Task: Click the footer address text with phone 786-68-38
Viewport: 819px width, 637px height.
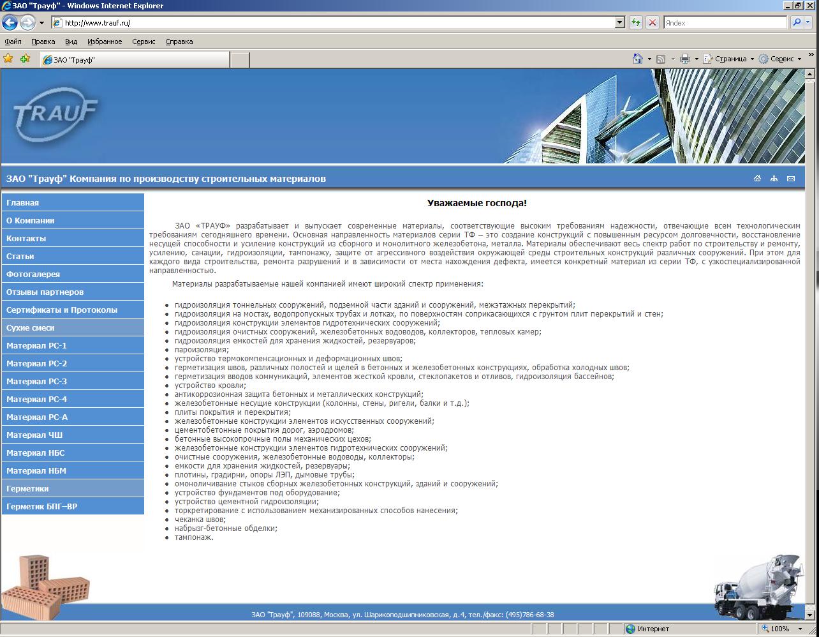Action: coord(402,615)
